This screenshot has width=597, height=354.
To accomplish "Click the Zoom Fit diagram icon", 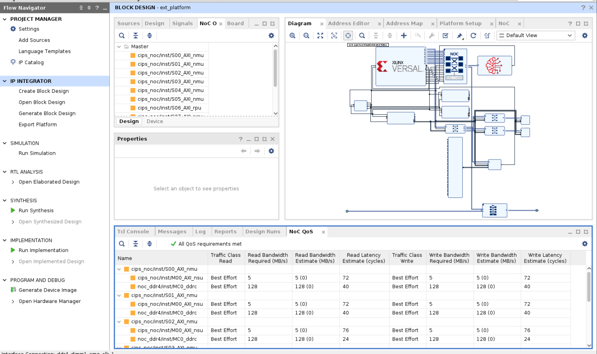I will pyautogui.click(x=320, y=36).
